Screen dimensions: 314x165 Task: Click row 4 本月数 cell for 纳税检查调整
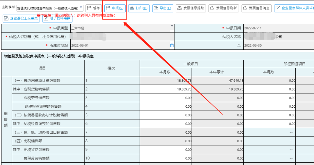(x=166, y=107)
